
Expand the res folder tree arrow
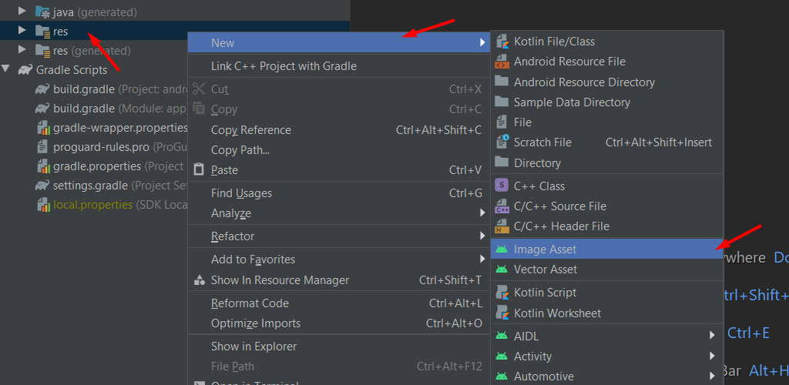coord(22,32)
